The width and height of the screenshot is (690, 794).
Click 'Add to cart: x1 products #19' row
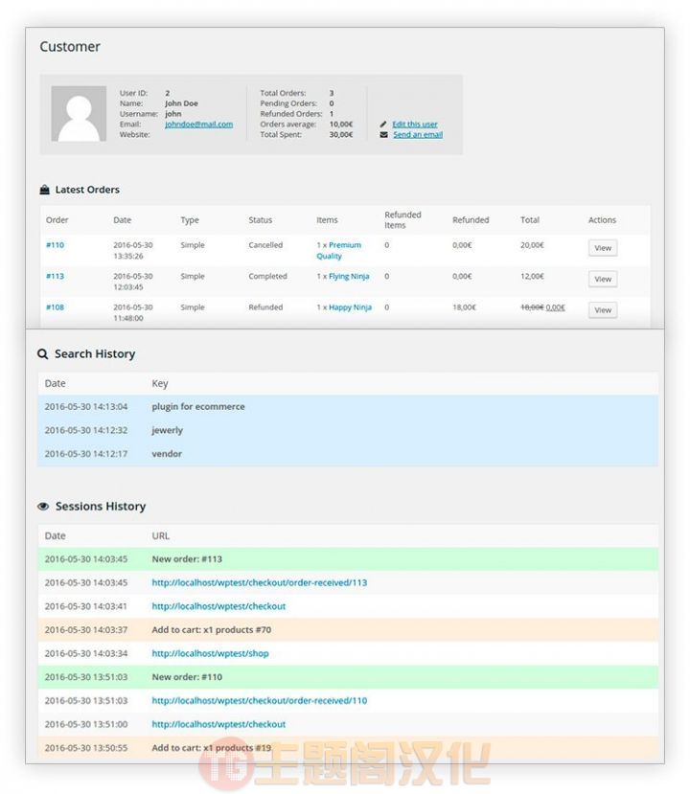pos(348,748)
